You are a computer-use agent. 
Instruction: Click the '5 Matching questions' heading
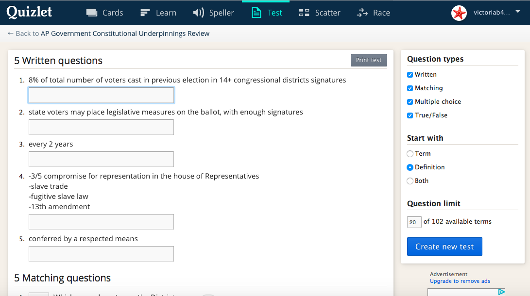62,278
